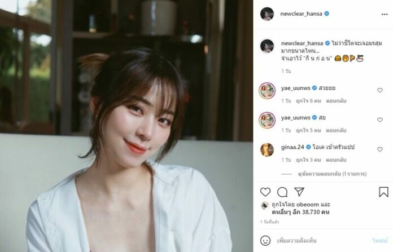
Task: Like the post with the heart icon
Action: (265, 192)
